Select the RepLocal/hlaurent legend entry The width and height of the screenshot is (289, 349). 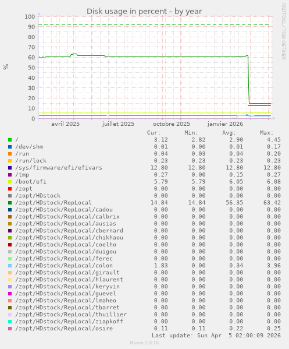coord(69,280)
